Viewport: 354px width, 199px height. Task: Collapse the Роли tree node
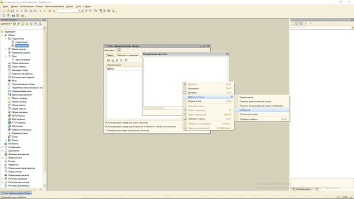[x=6, y=56]
